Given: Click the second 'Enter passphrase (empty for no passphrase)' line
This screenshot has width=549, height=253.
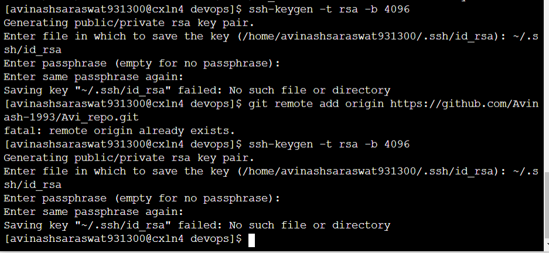Looking at the screenshot, I should (142, 198).
